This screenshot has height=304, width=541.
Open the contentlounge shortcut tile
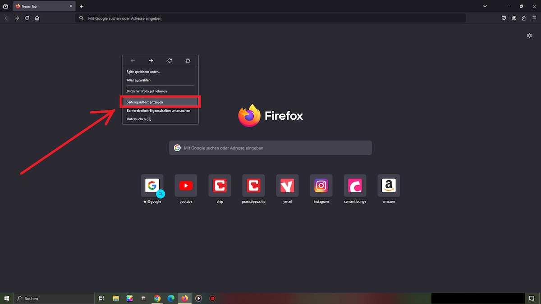point(355,186)
